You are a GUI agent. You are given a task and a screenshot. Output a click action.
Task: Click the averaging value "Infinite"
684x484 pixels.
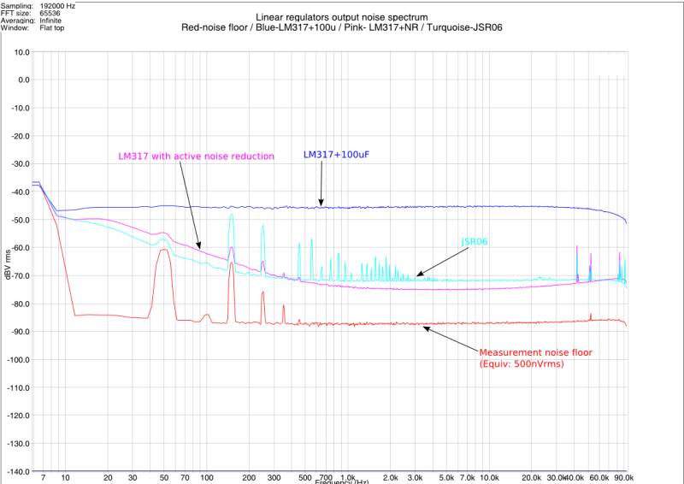50,21
